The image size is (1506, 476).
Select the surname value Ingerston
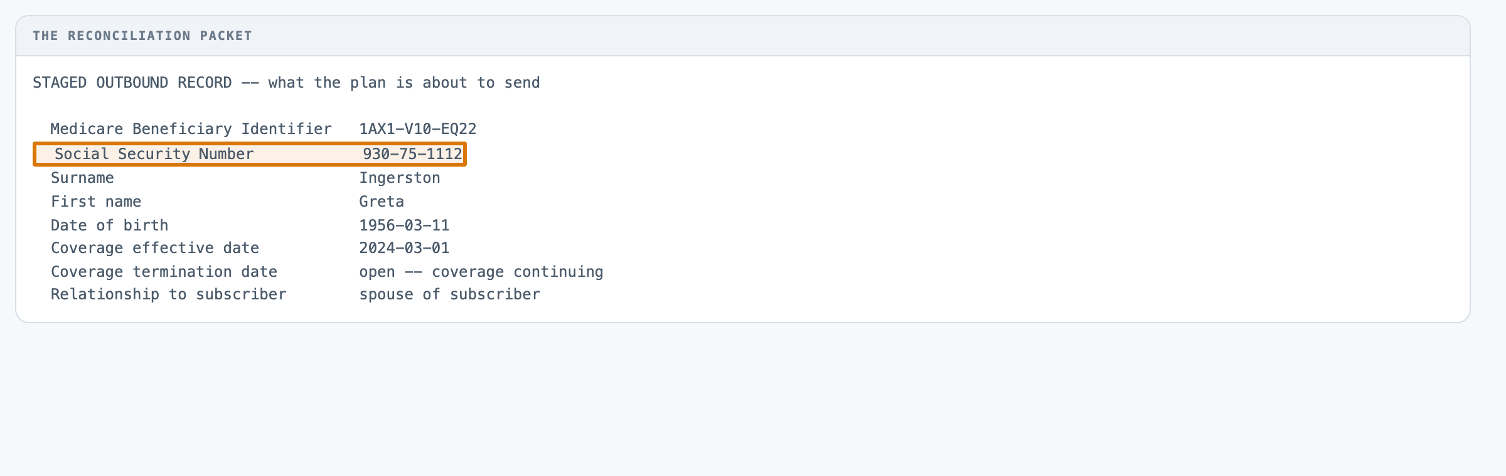click(400, 178)
